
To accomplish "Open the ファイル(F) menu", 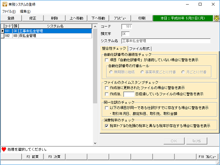I will coord(9,12).
